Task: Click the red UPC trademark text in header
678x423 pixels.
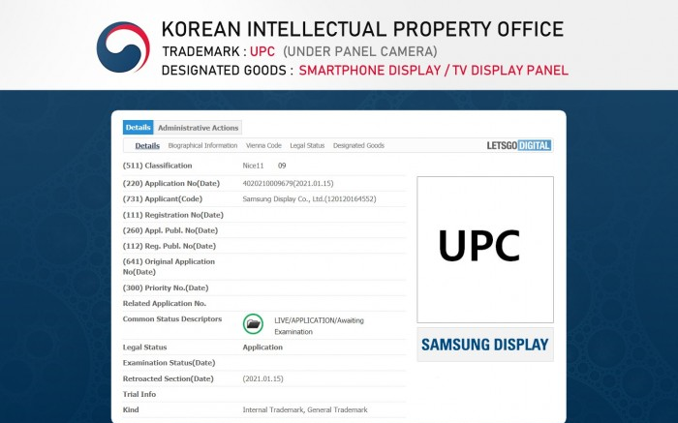Action: click(x=262, y=51)
